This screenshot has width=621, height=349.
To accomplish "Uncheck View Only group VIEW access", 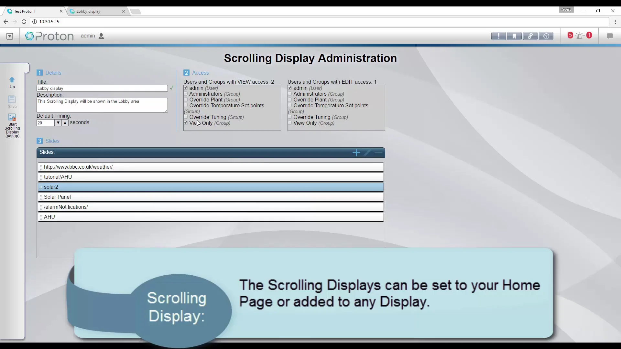I will tap(186, 123).
